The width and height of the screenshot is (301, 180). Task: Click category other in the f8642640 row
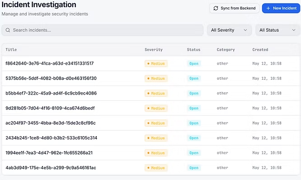[x=222, y=63]
